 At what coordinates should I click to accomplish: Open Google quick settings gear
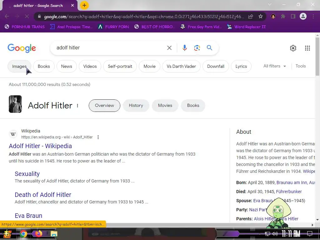[x=293, y=48]
